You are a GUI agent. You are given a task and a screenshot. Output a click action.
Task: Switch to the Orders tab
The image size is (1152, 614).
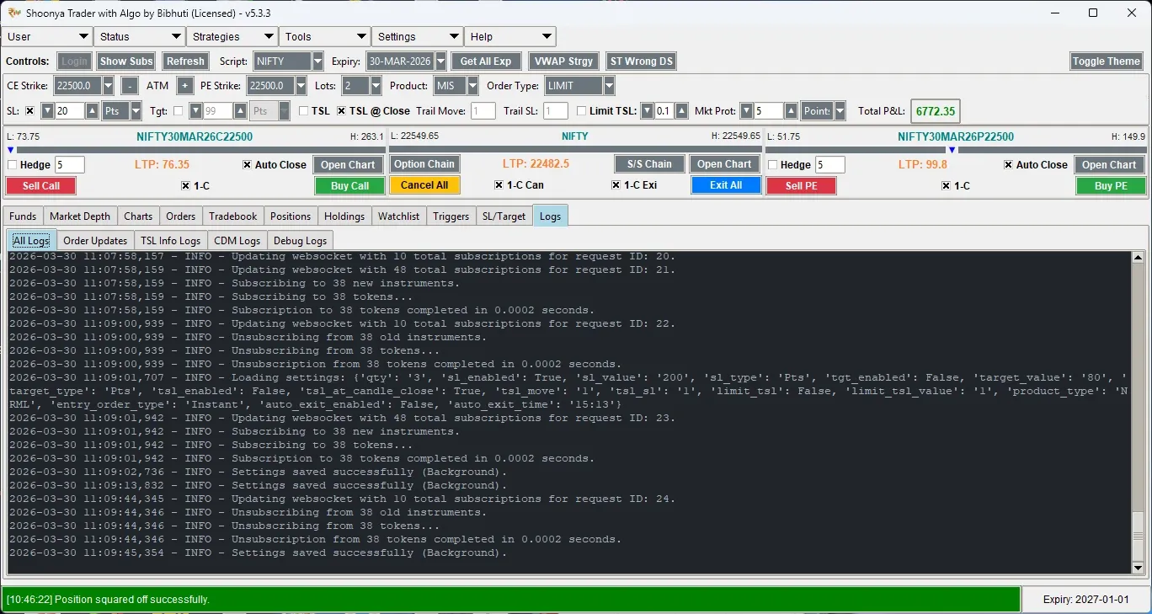[x=181, y=216]
